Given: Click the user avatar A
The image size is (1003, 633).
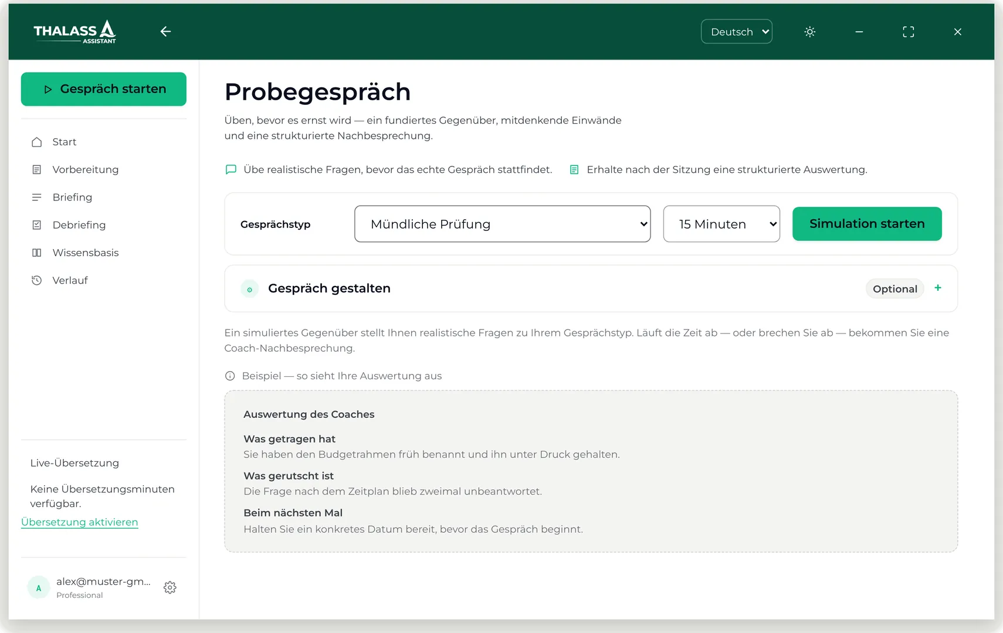Looking at the screenshot, I should point(39,588).
